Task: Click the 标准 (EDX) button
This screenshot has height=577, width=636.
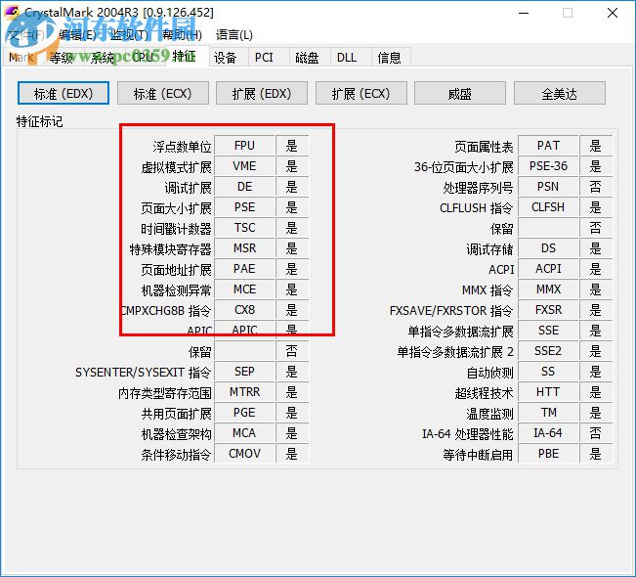Action: tap(64, 93)
